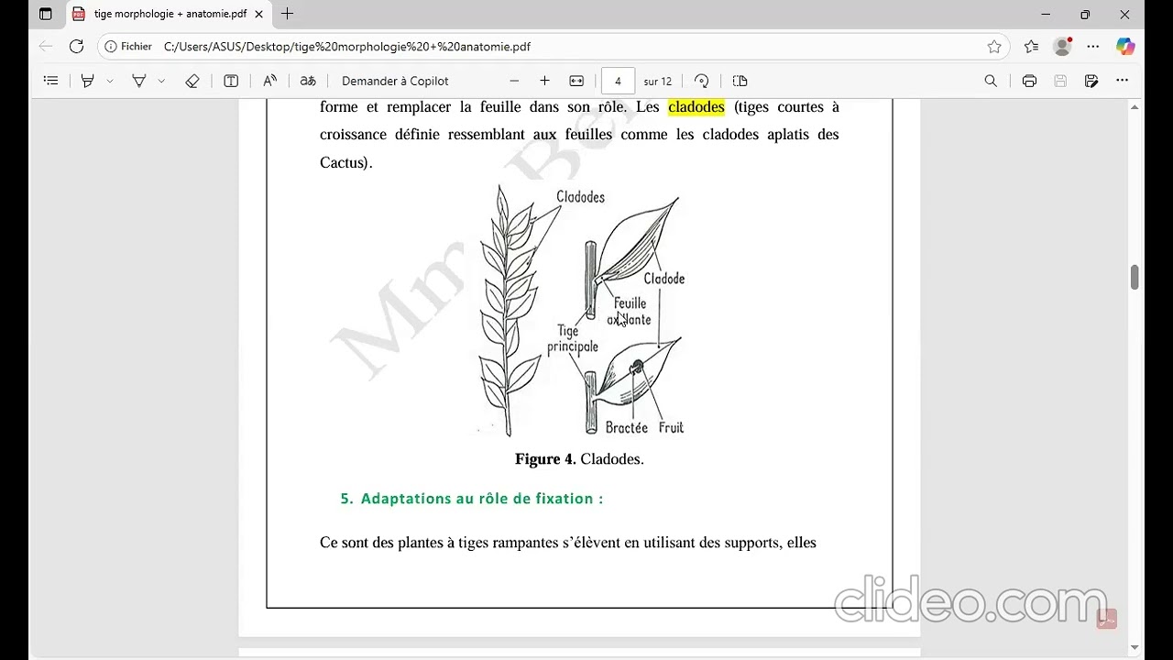Open the tab actions menu
This screenshot has height=660, width=1173.
[x=46, y=15]
